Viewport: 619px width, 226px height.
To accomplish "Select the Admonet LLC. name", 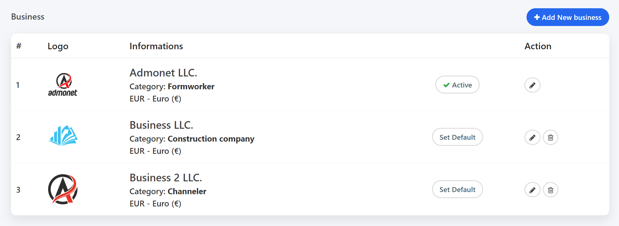I will coord(163,73).
